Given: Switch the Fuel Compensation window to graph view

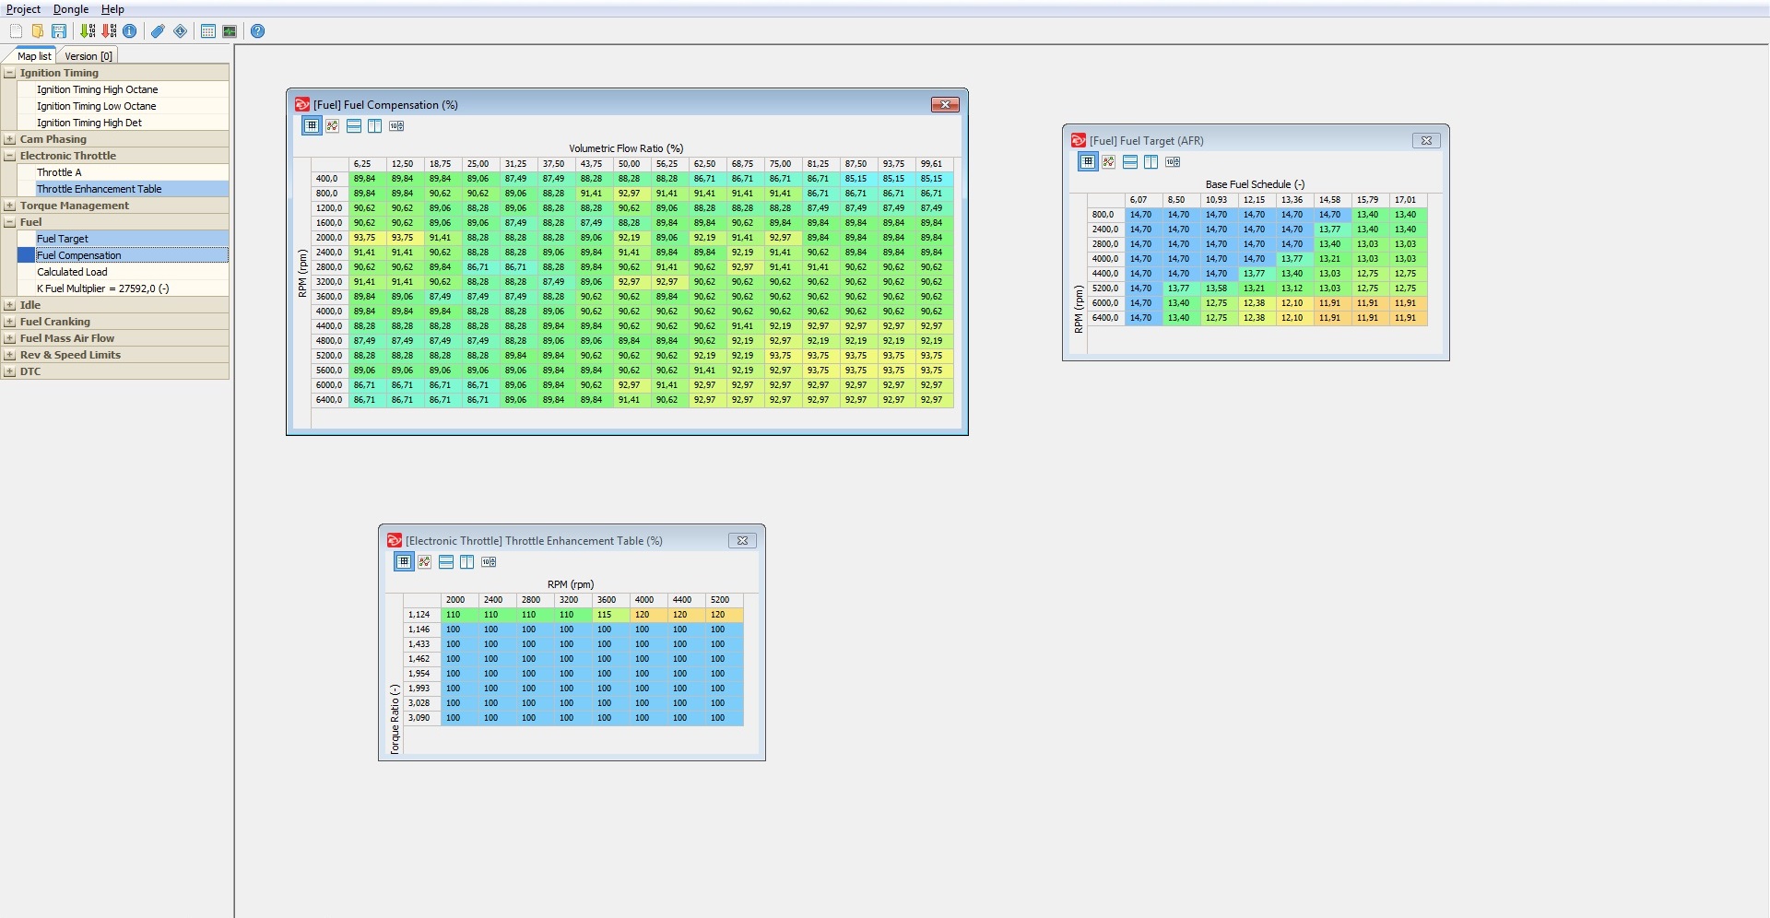Looking at the screenshot, I should click(x=333, y=125).
